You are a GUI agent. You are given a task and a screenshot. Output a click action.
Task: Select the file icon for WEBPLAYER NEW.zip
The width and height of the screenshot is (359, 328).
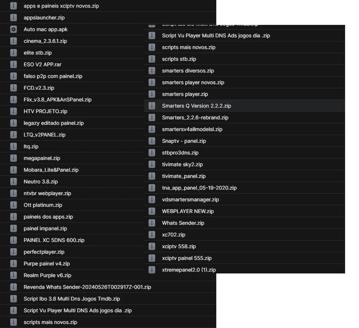(x=152, y=211)
